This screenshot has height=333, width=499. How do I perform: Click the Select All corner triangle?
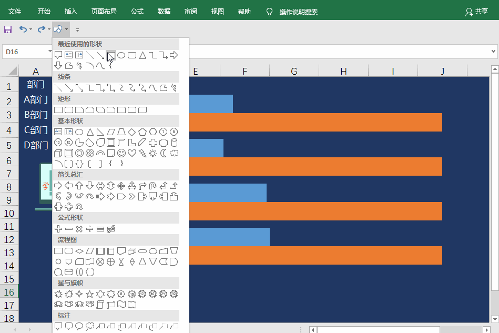point(13,70)
